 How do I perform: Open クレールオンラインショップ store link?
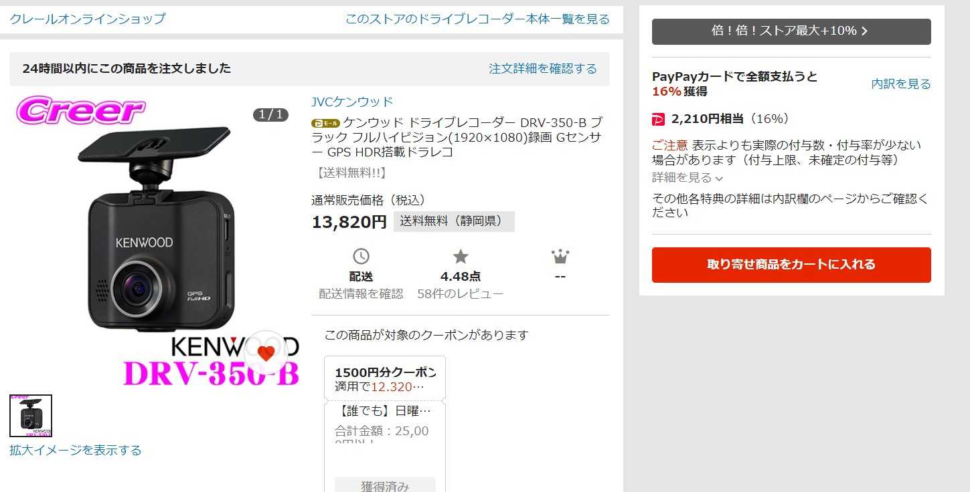(x=87, y=19)
